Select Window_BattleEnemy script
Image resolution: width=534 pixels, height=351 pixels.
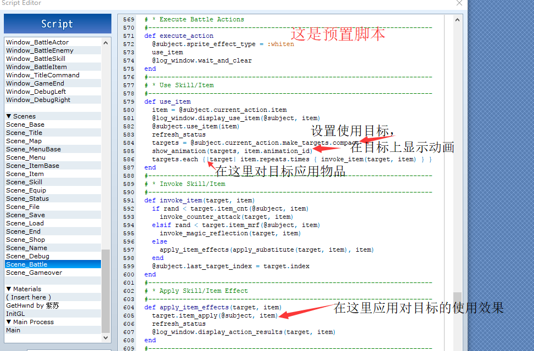(53, 50)
